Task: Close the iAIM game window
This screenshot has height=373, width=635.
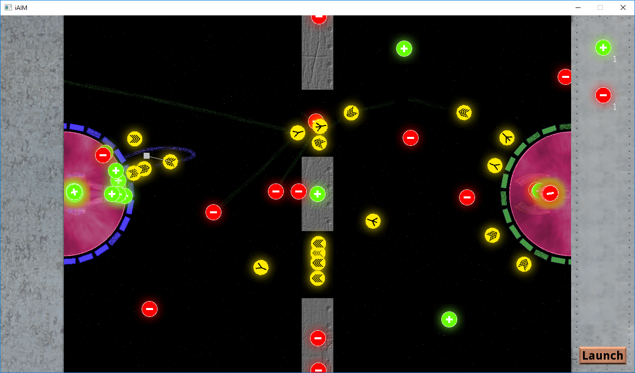Action: click(623, 7)
